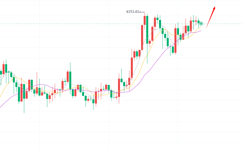Click the small red candle nearest the price marker

click(196, 21)
